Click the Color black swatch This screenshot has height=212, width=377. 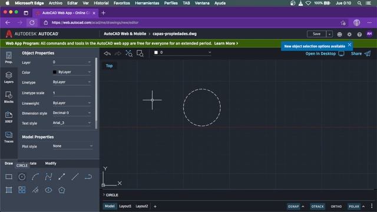point(55,72)
